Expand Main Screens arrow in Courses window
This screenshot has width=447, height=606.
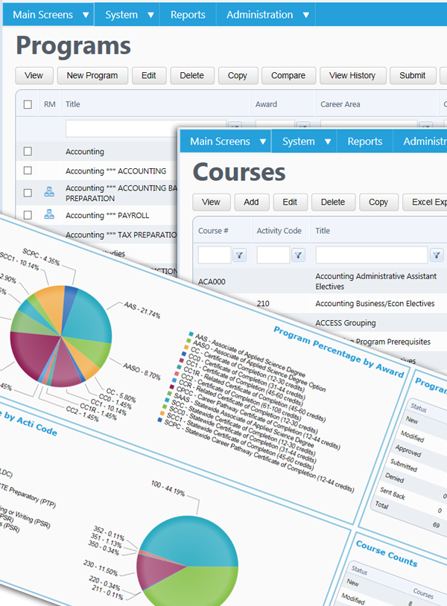point(263,142)
